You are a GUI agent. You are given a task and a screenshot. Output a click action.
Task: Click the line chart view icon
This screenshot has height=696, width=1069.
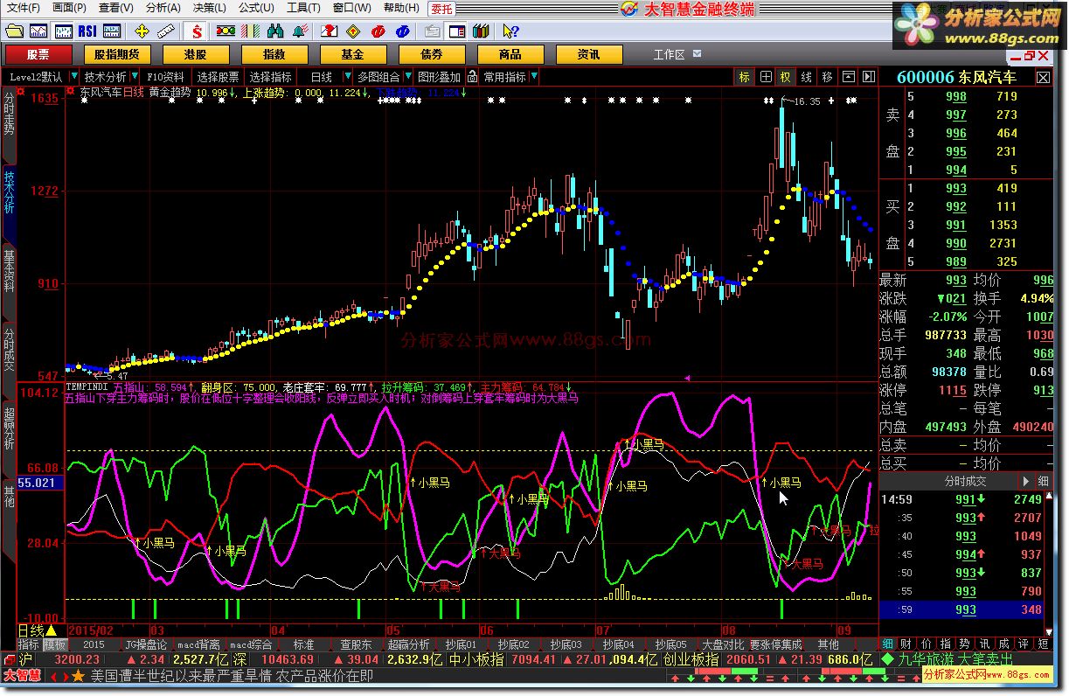tap(38, 31)
